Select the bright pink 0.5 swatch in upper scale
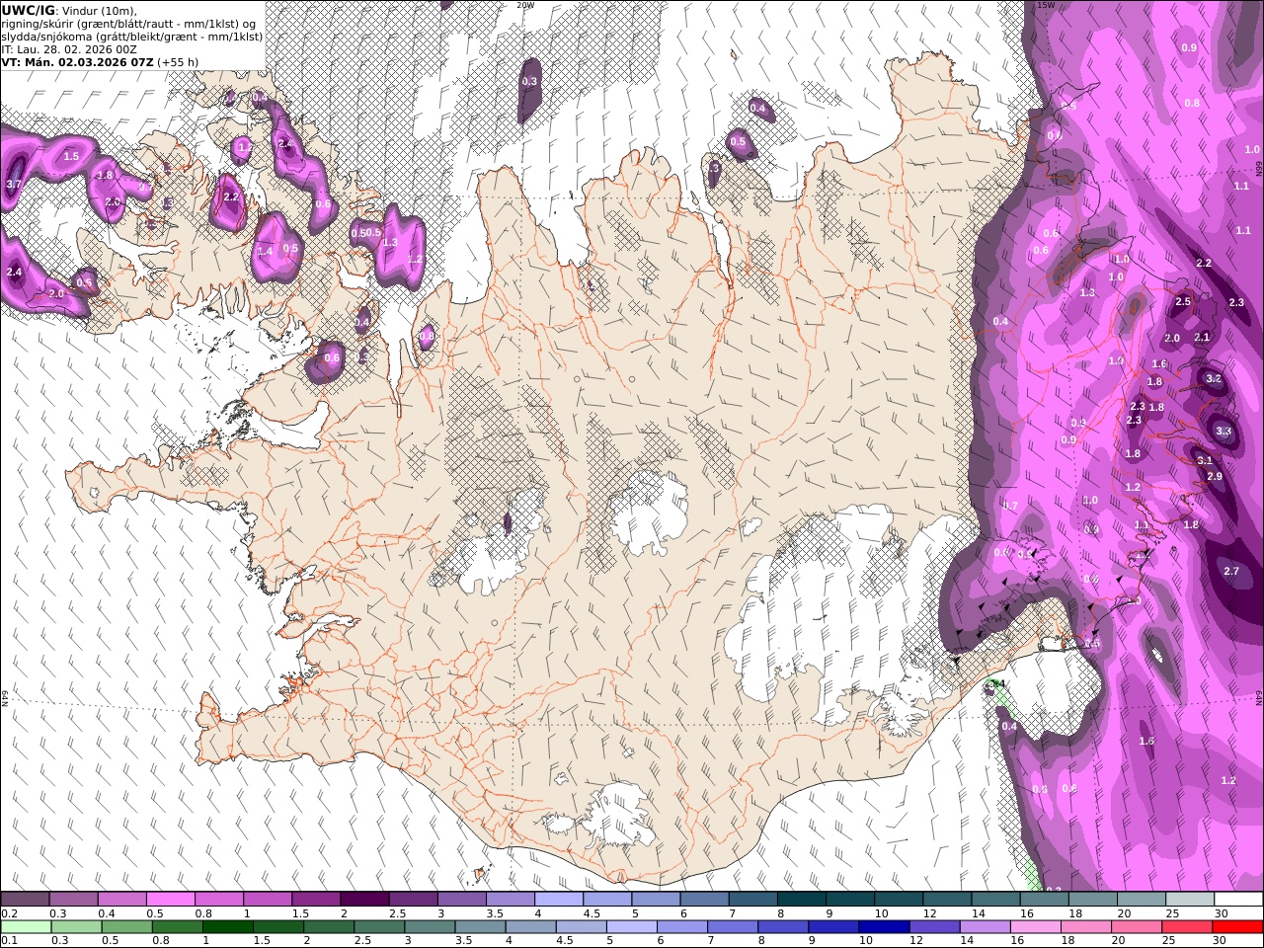 [171, 900]
